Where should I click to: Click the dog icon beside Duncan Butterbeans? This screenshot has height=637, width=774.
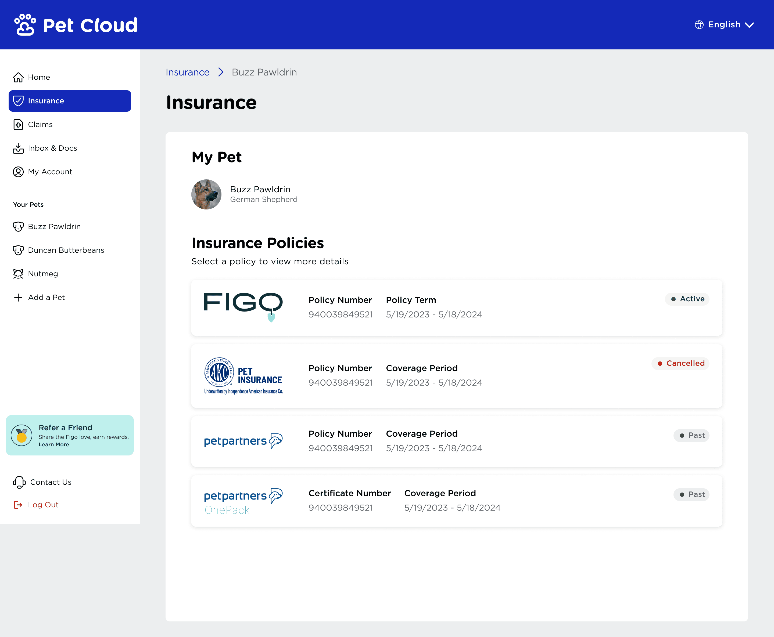click(18, 250)
